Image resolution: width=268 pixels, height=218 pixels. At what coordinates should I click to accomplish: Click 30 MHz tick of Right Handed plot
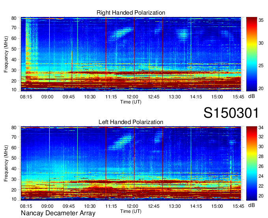click(x=14, y=70)
